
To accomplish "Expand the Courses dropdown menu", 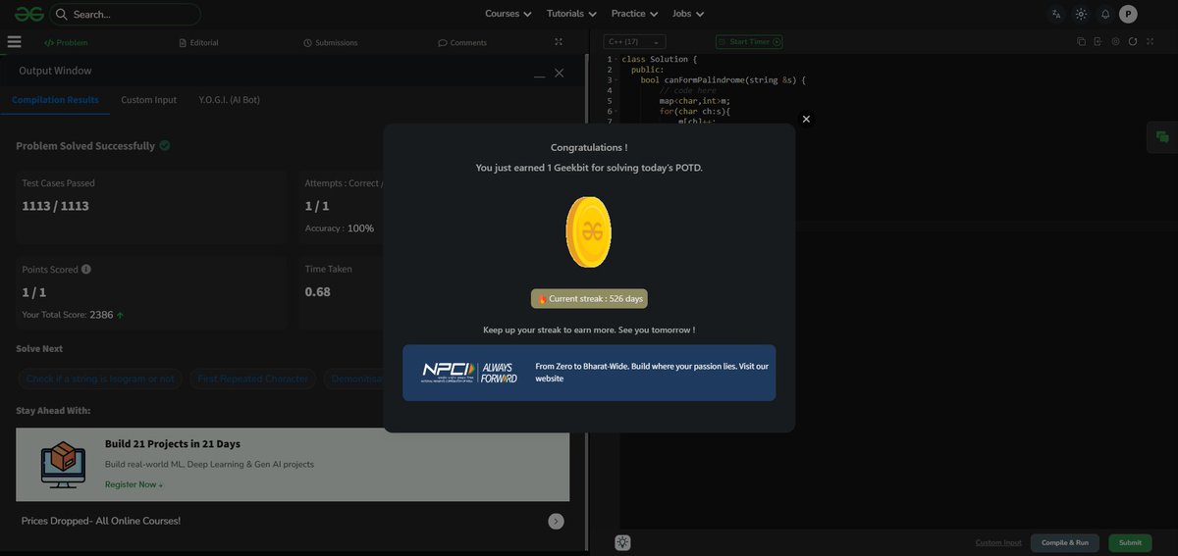I will coord(509,14).
